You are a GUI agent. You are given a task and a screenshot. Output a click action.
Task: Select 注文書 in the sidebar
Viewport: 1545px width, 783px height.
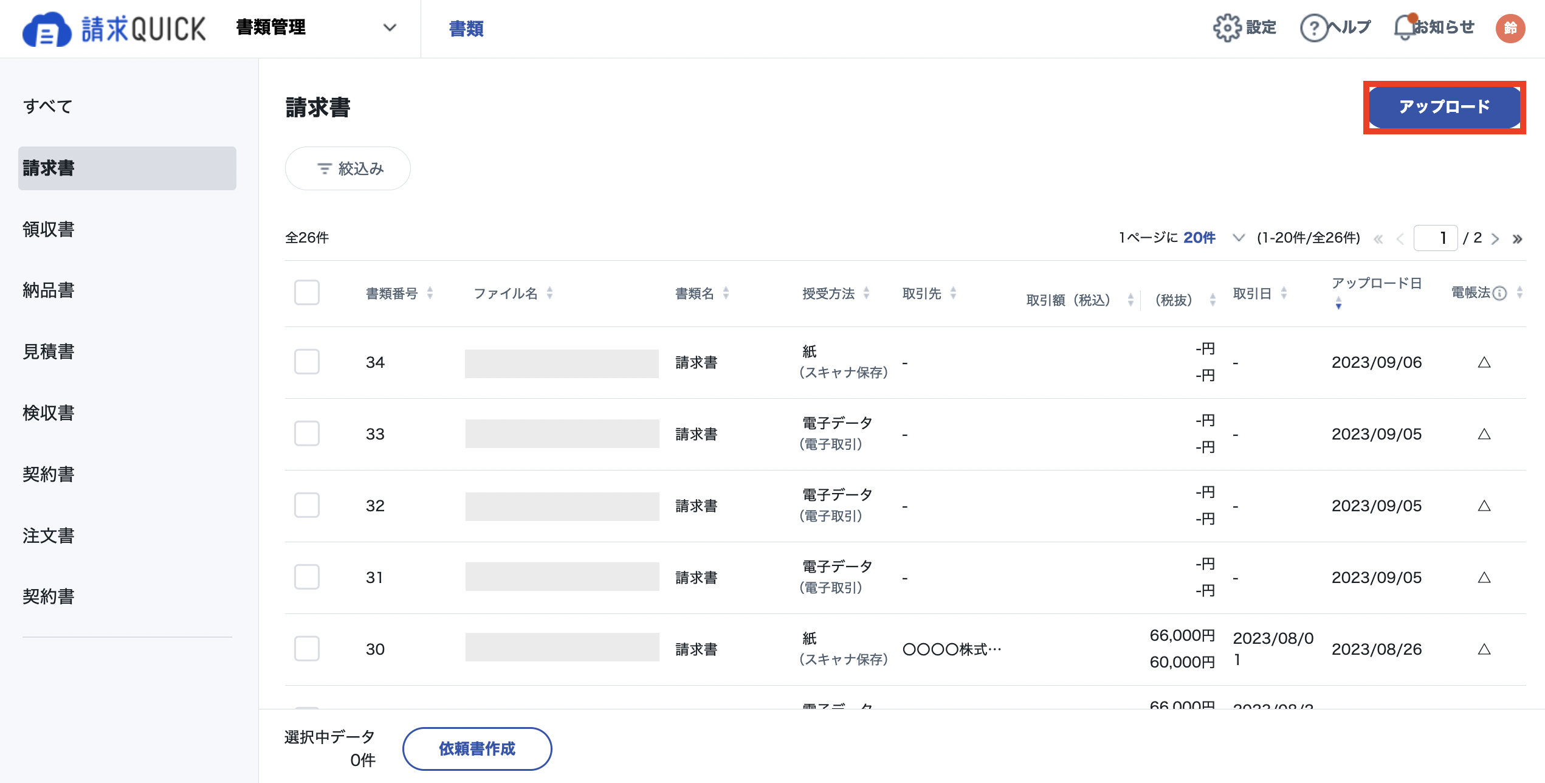49,536
